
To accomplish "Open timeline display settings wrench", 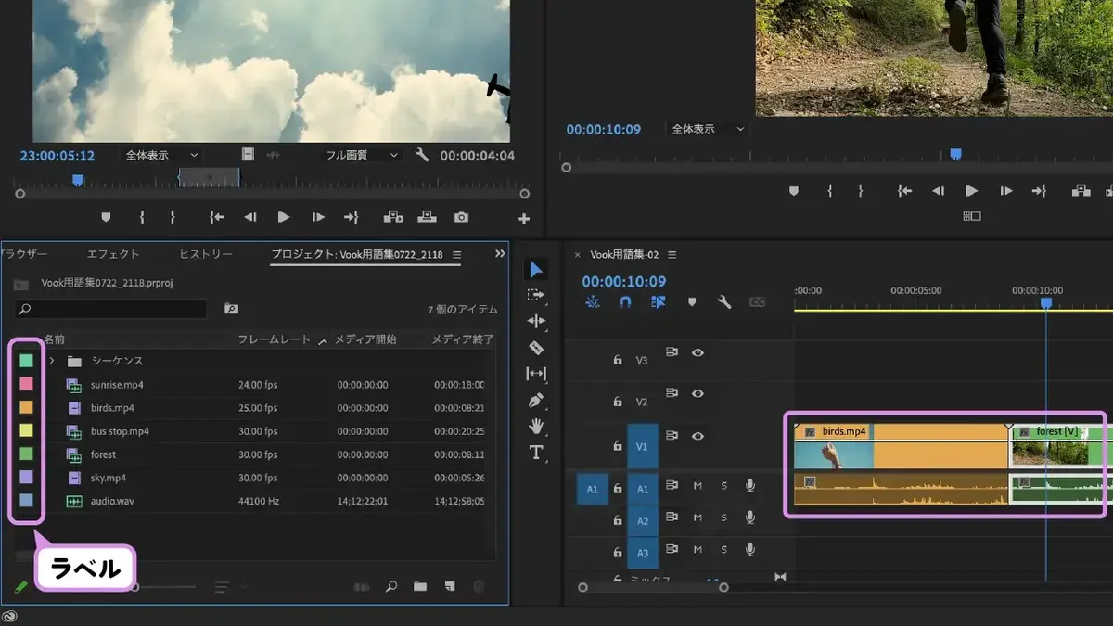I will pyautogui.click(x=724, y=302).
